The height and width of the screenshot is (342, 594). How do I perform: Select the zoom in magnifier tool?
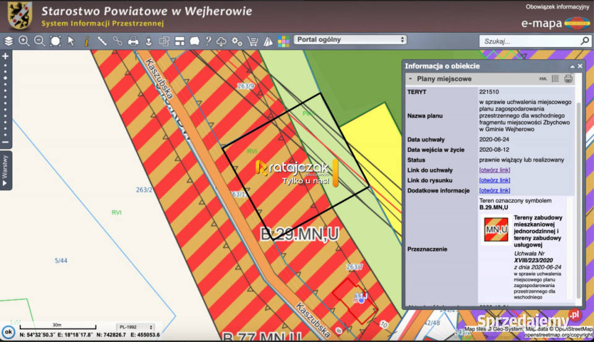(x=24, y=41)
